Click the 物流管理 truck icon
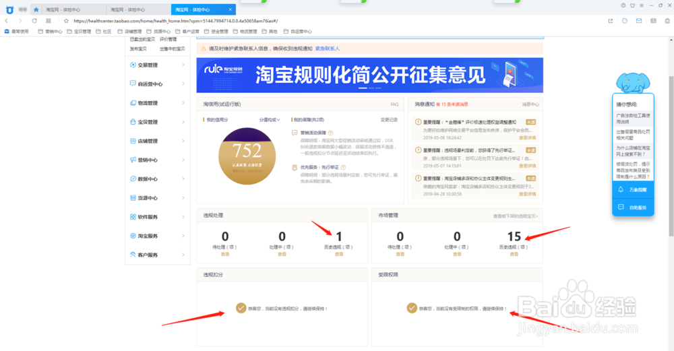Screen dimensions: 674x351 [133, 103]
